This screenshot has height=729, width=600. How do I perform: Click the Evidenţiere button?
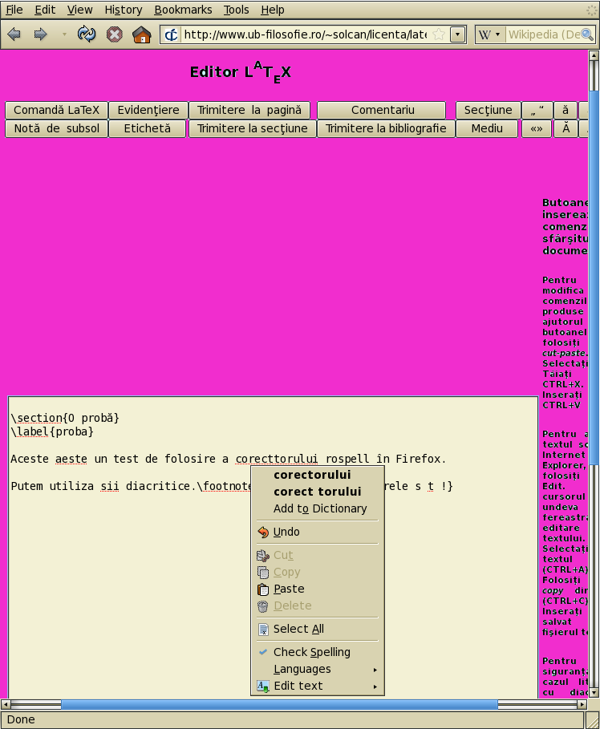148,110
